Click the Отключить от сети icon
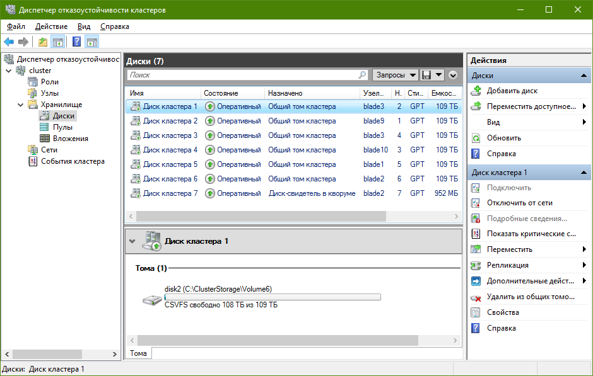Viewport: 593px width, 376px height. [x=476, y=203]
